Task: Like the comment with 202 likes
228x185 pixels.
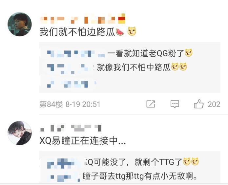Action: pos(198,104)
